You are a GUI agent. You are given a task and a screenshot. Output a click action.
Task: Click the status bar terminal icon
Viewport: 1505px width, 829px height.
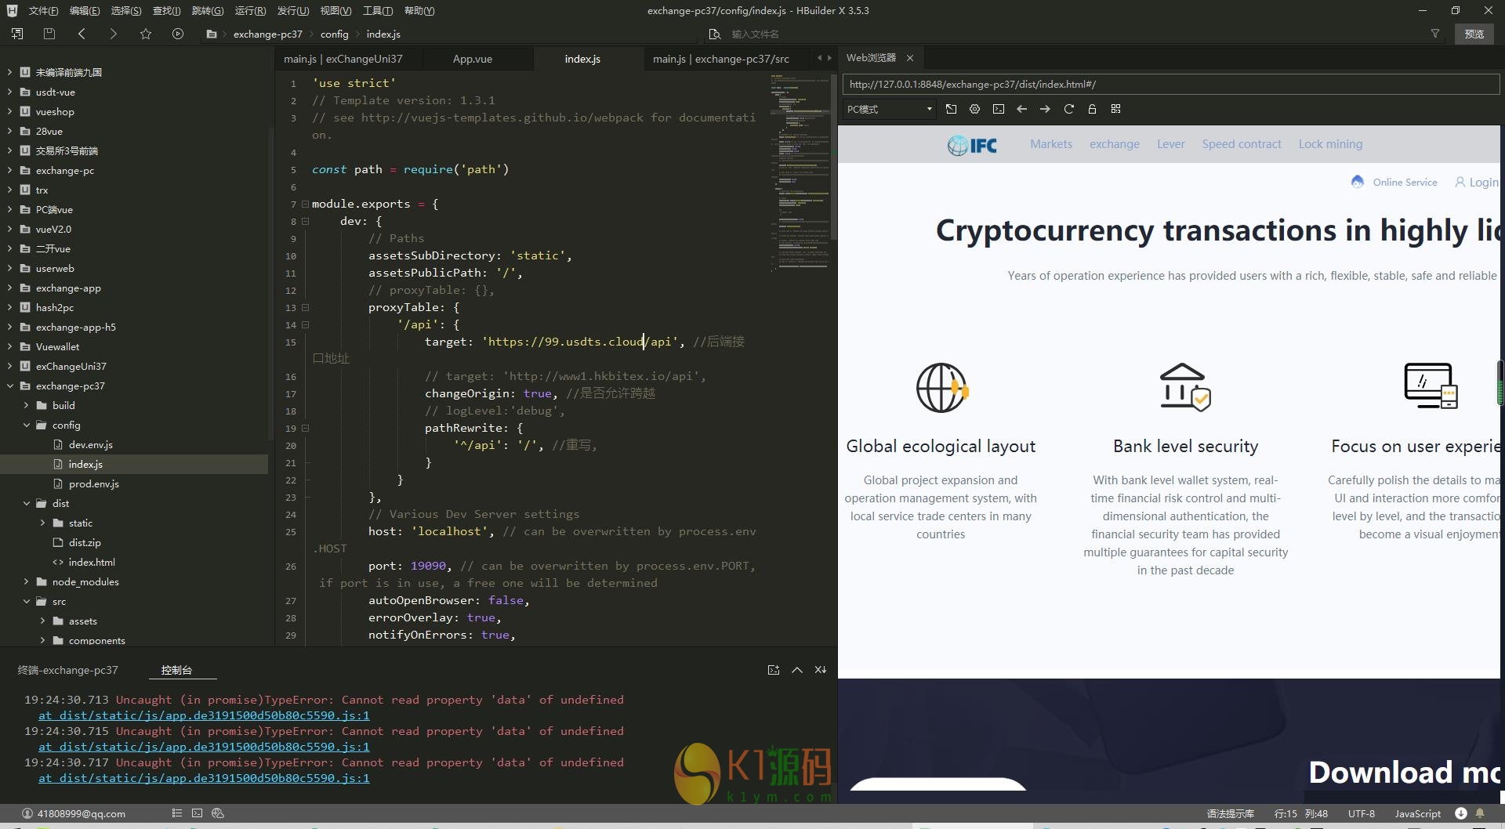click(197, 813)
